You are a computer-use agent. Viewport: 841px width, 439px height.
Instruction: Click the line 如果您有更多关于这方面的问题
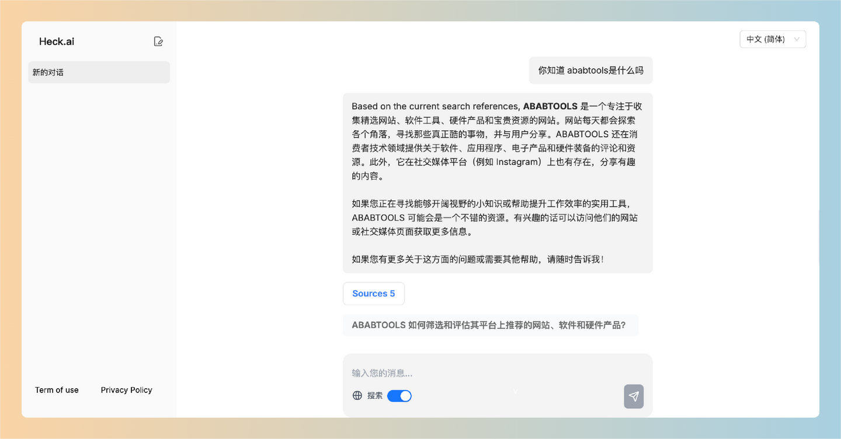(478, 259)
